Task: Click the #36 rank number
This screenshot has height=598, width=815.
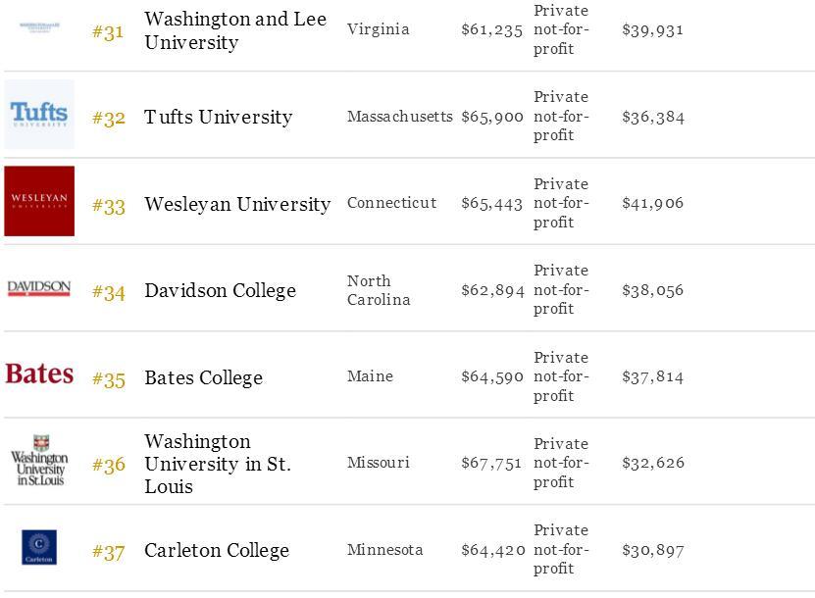Action: coord(109,464)
